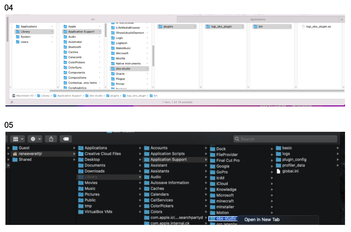Viewport: 351px width, 232px height.
Task: Select the Documents folder row
Action: click(x=109, y=165)
